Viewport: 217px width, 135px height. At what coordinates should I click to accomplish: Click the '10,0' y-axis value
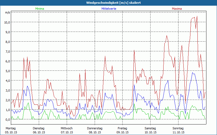7,22
